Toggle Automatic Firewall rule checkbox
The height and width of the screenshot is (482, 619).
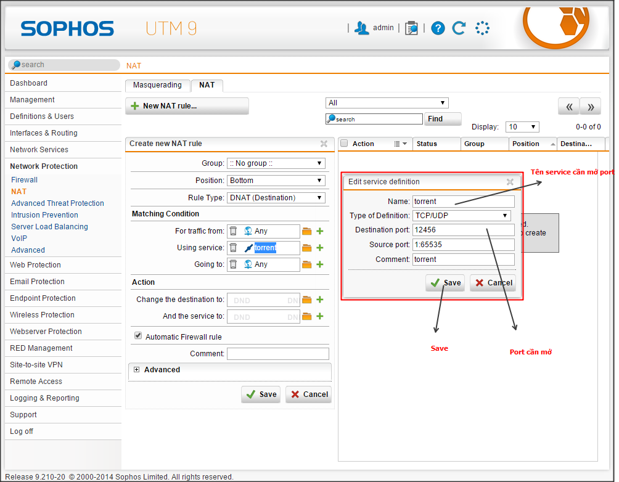tap(138, 337)
